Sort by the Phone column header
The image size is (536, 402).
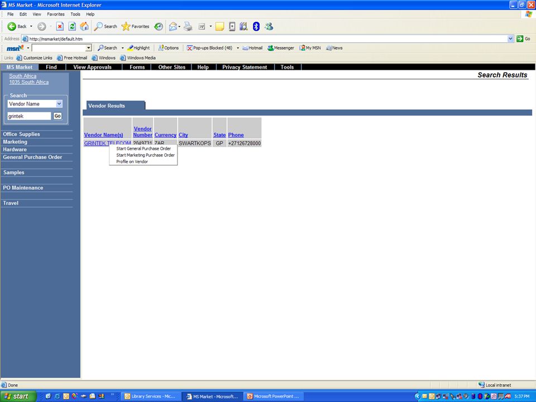[x=236, y=135]
